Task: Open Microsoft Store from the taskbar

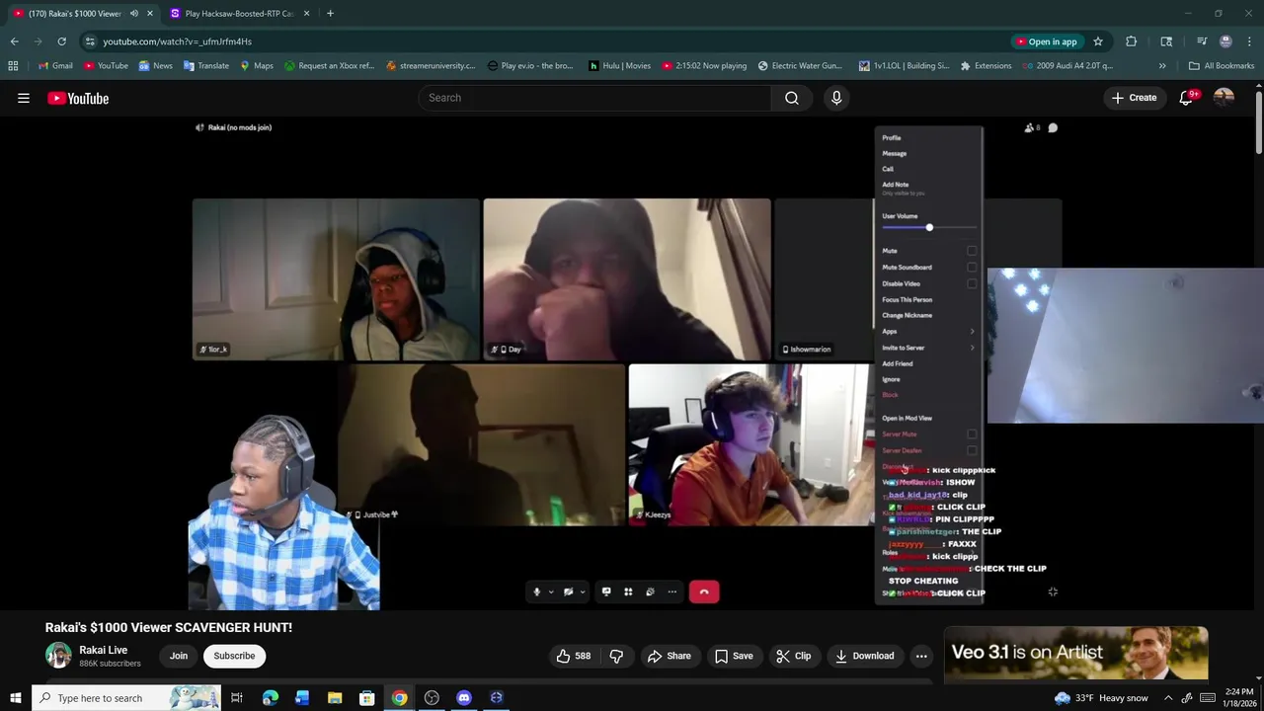Action: [366, 698]
